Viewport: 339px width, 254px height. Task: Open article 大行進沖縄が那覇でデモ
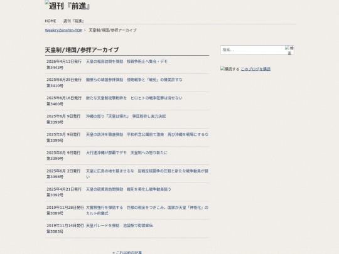(x=127, y=152)
